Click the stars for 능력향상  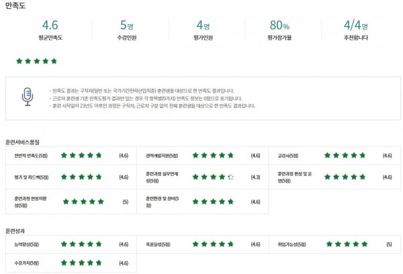point(81,244)
